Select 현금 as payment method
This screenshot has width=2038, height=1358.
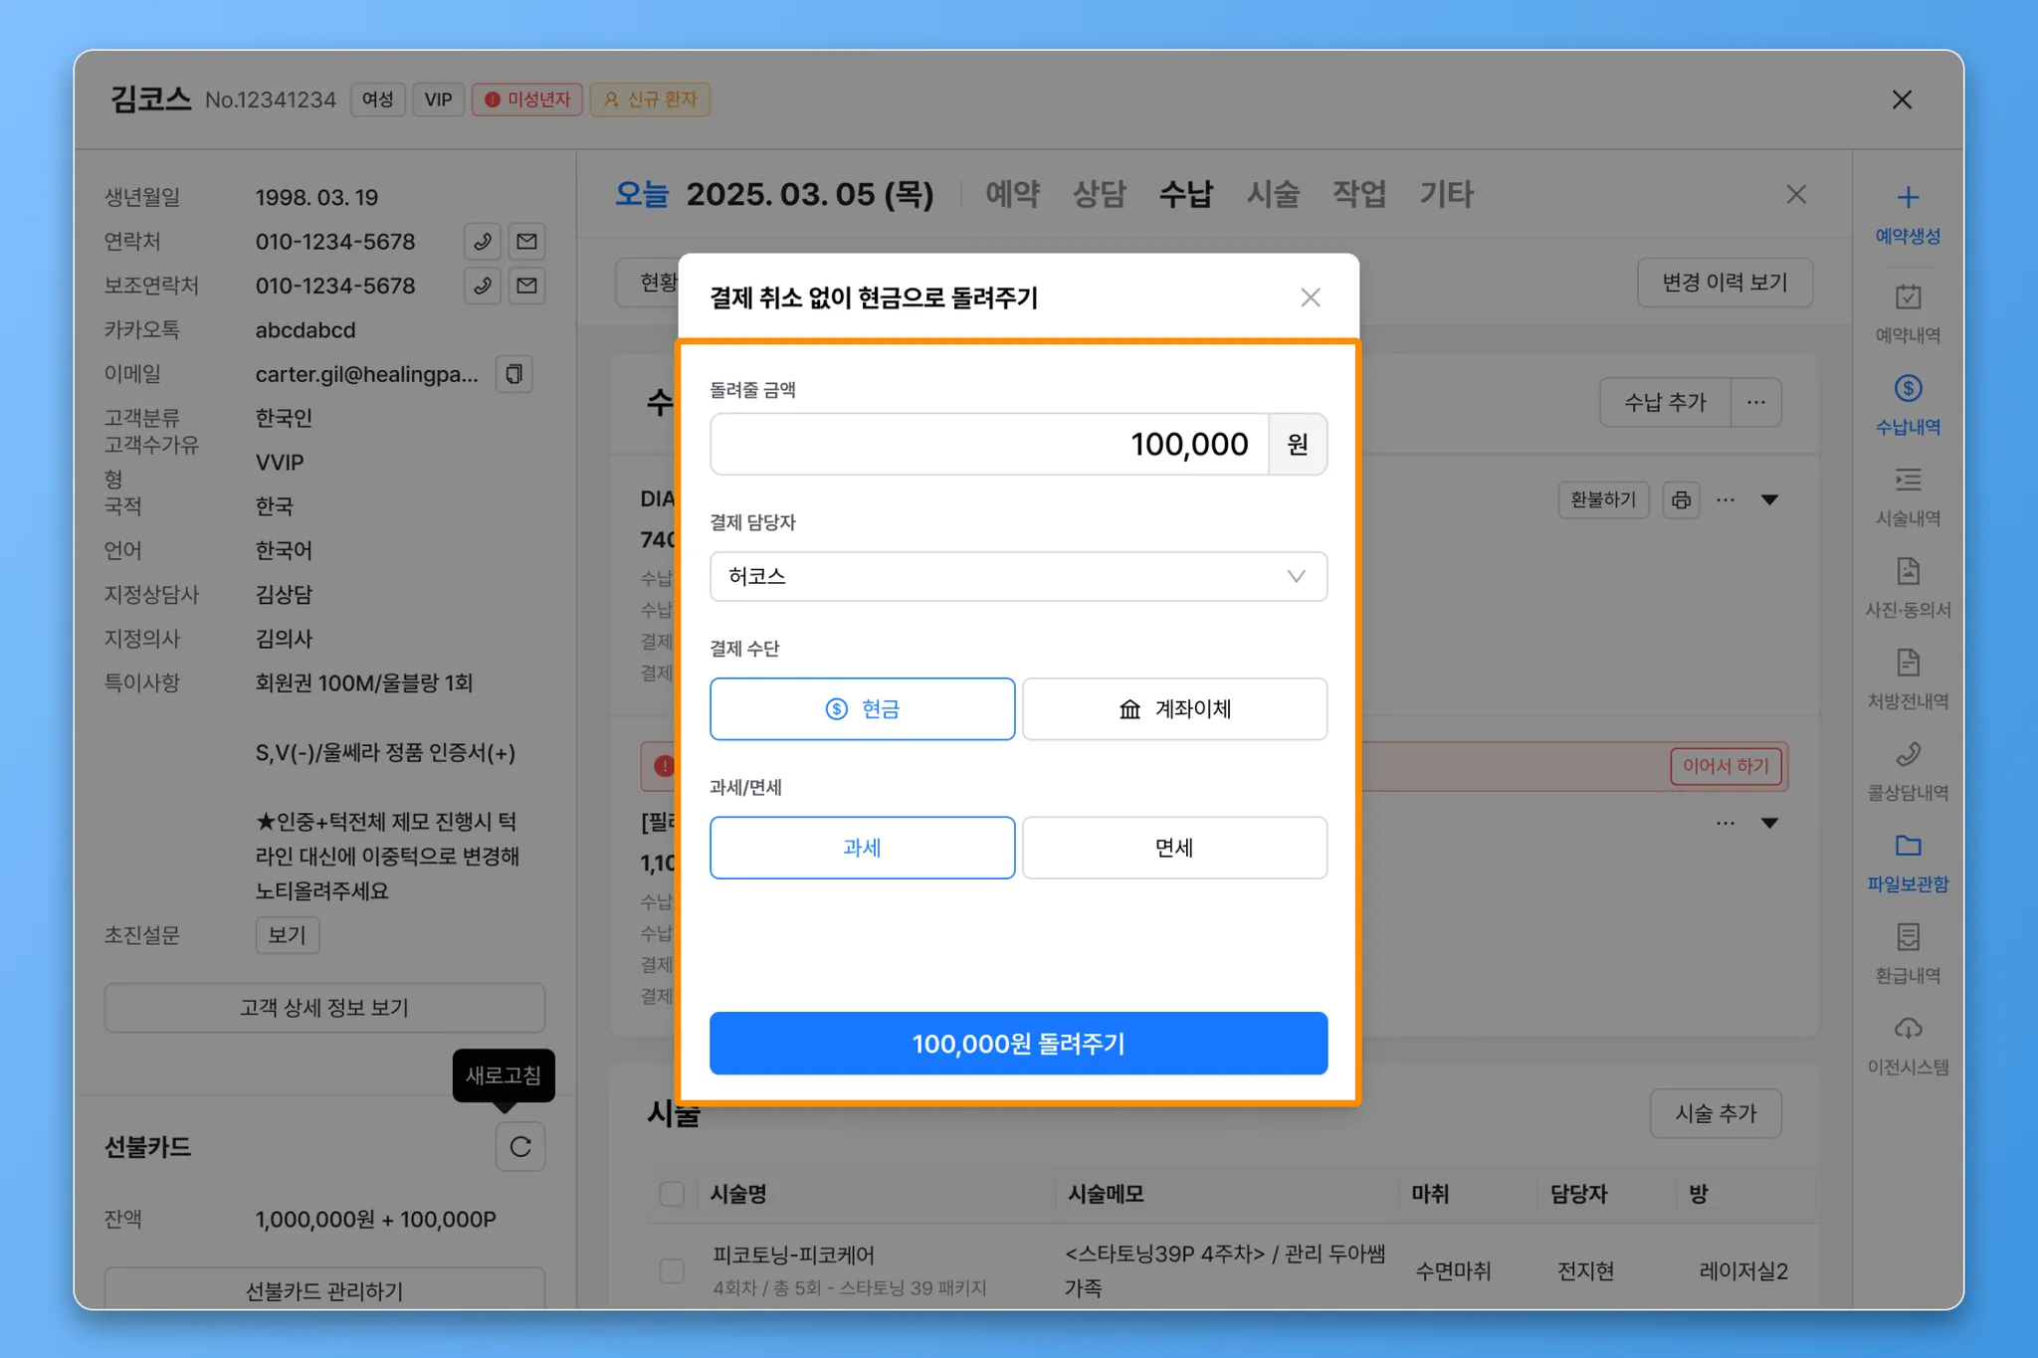click(x=862, y=708)
